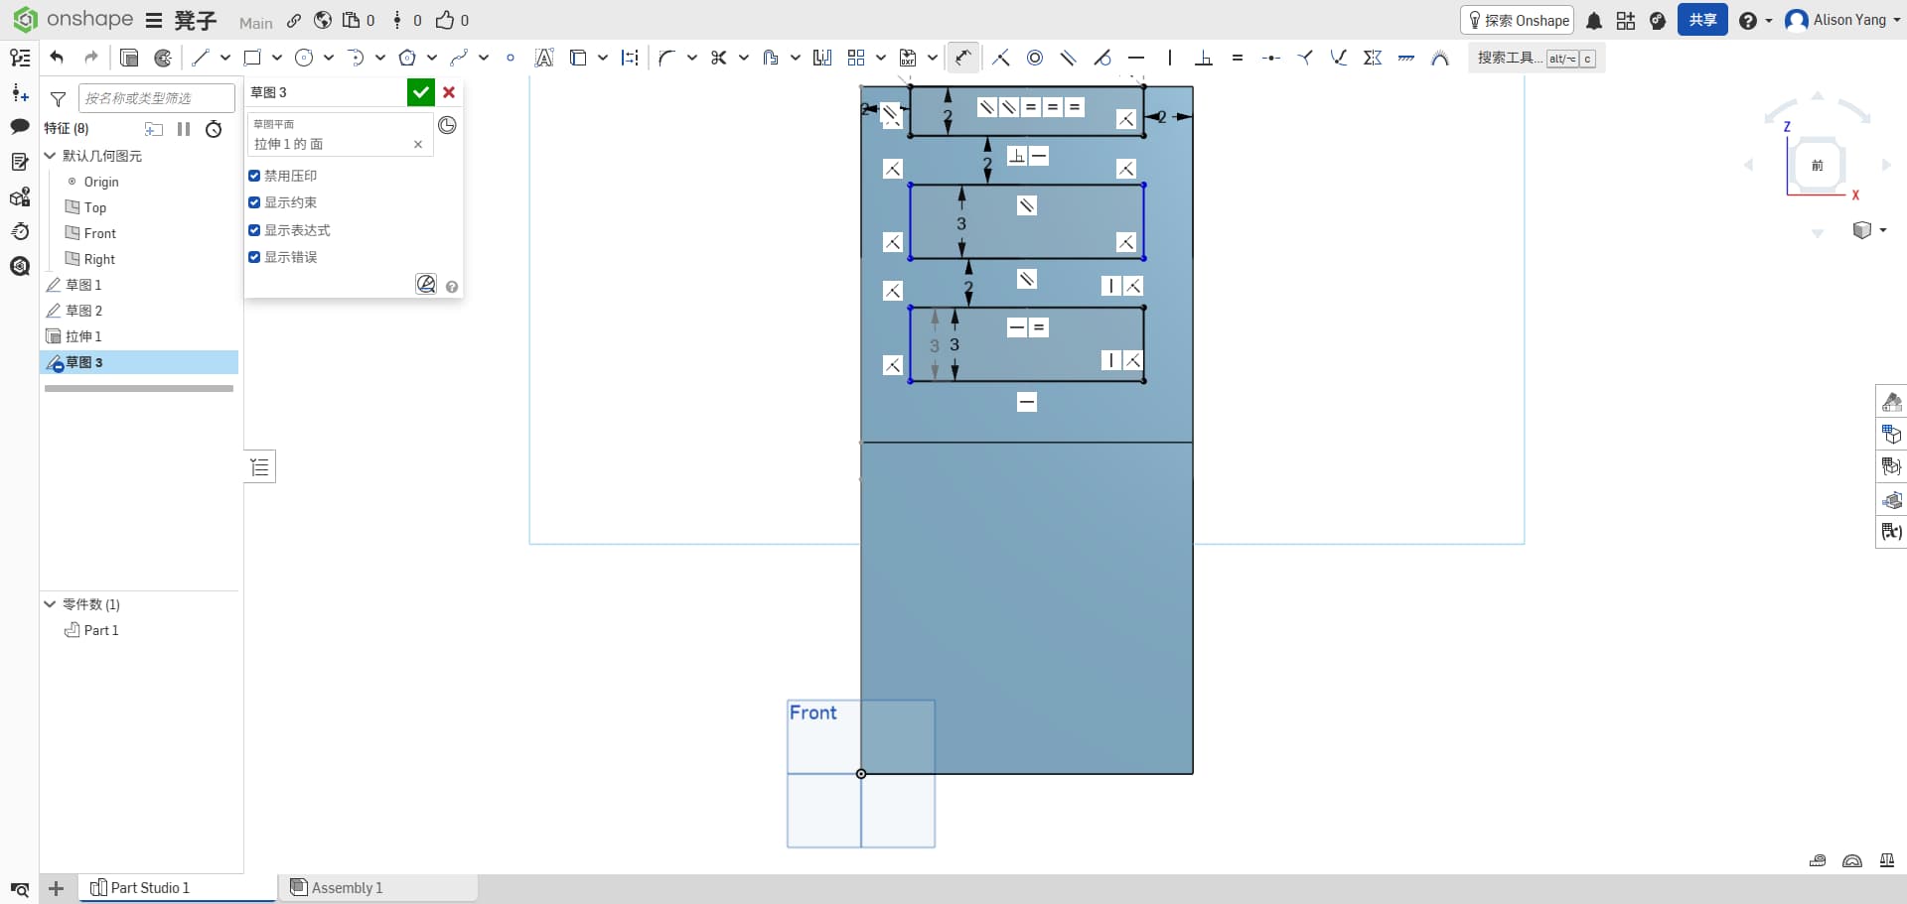
Task: Activate the Dimension tool
Action: [x=962, y=58]
